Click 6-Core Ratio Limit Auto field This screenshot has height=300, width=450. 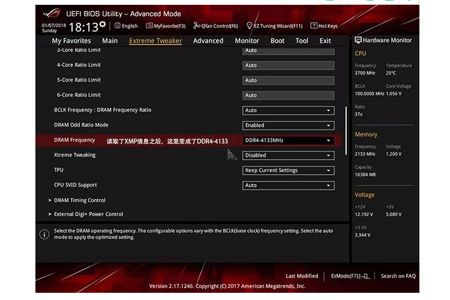pyautogui.click(x=288, y=95)
